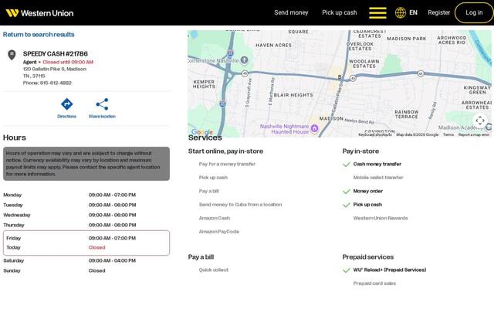Click the Nashville Nightmare Haunted House marker

(314, 128)
